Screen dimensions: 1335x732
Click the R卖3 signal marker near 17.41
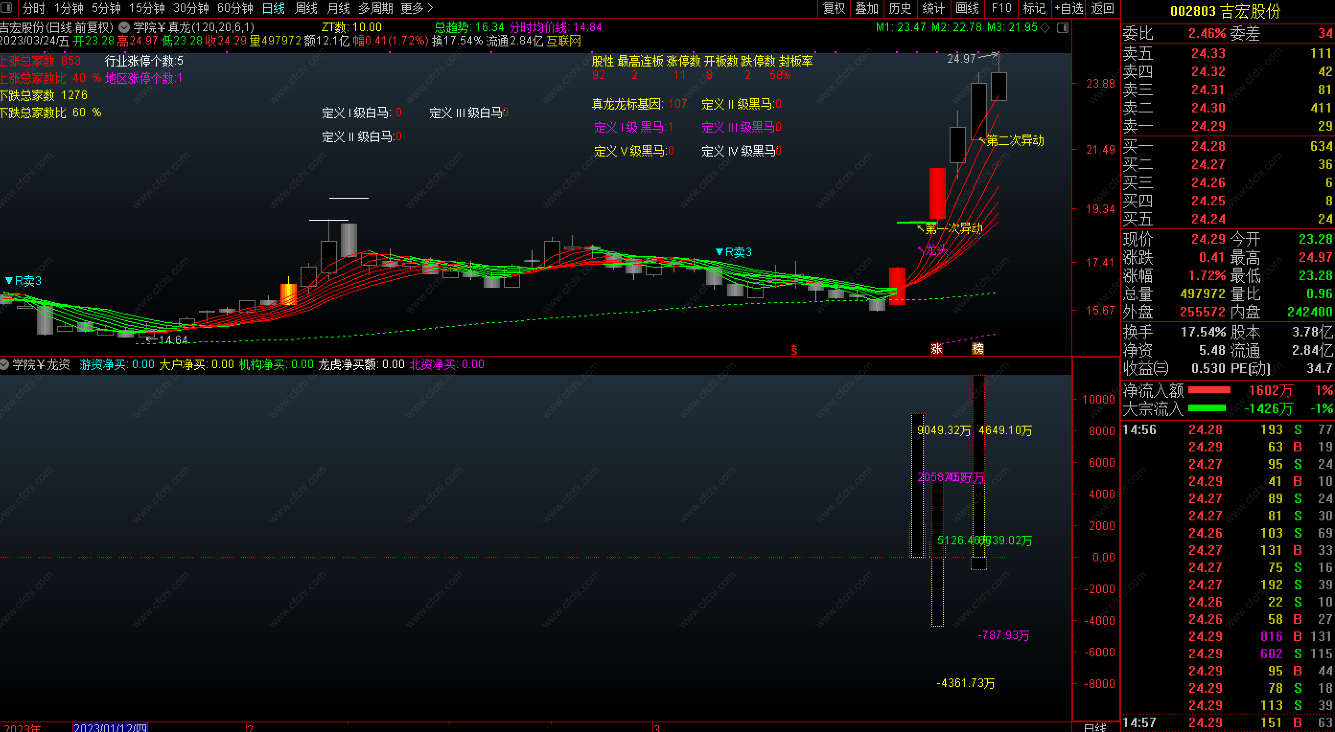coord(733,252)
